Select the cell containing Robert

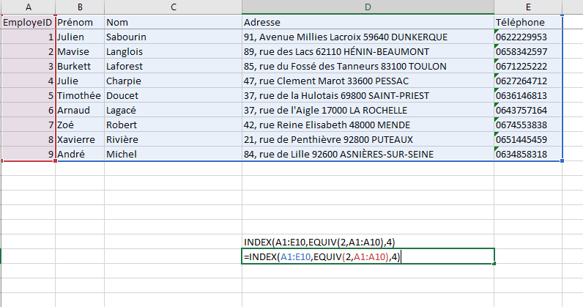[174, 125]
